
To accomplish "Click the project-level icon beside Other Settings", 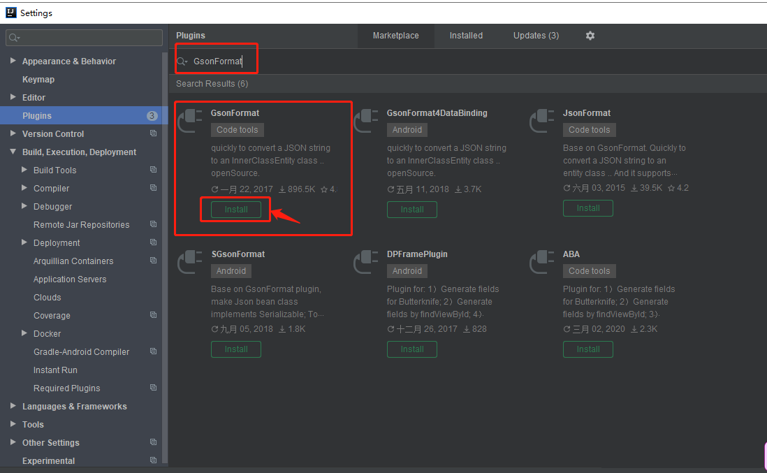I will click(153, 442).
